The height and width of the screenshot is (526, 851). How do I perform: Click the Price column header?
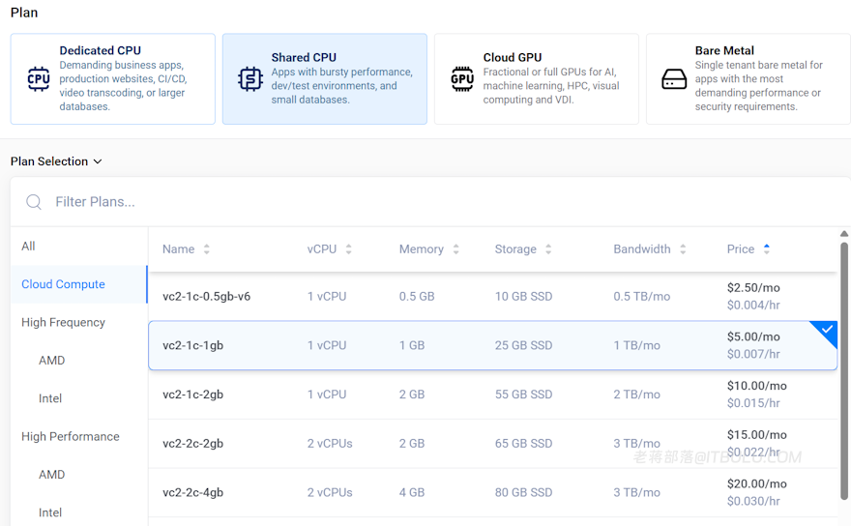tap(741, 249)
